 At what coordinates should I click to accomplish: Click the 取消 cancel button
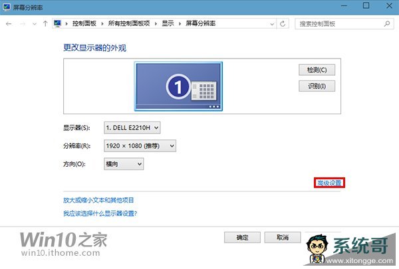click(x=283, y=238)
